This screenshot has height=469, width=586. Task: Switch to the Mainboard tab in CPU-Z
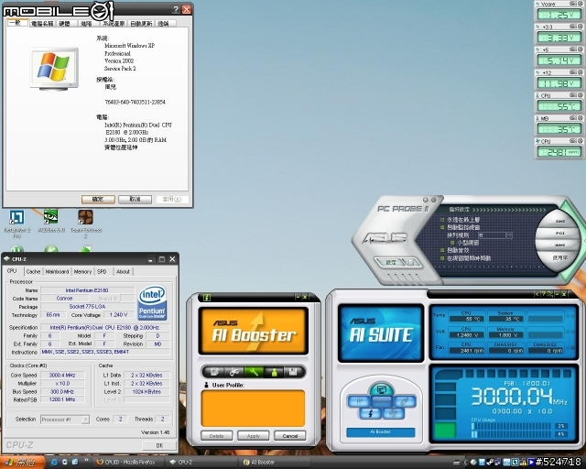(x=57, y=271)
